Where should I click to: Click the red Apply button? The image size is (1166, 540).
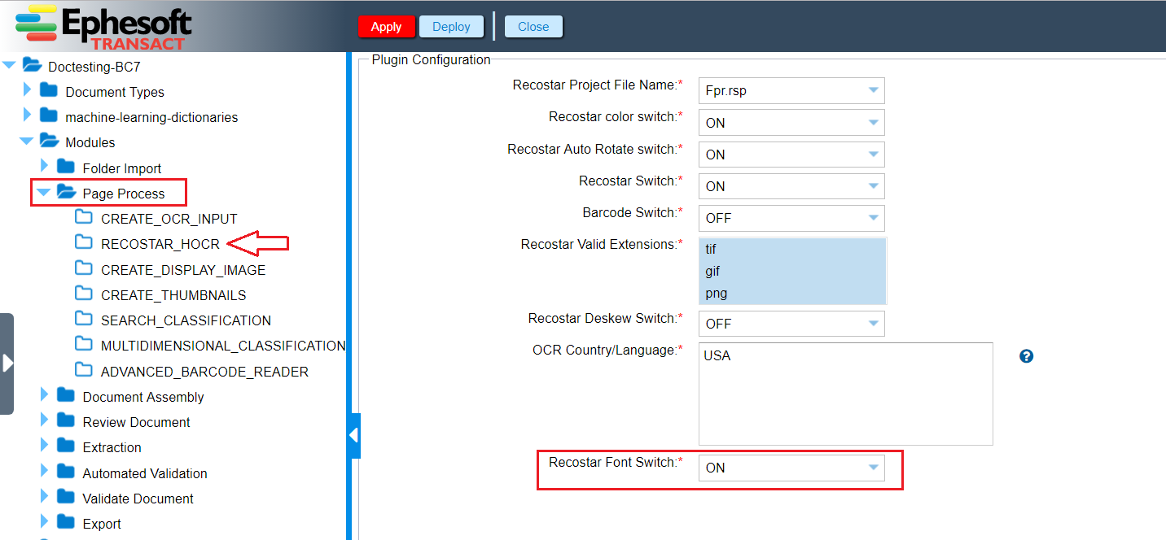[386, 27]
